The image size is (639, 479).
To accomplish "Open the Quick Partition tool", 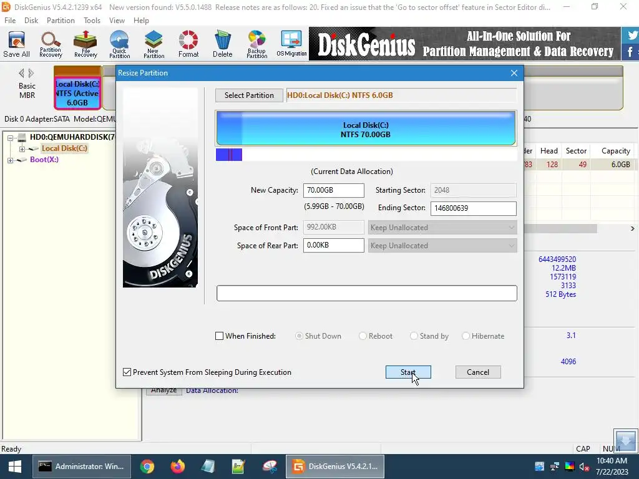I will coord(119,44).
